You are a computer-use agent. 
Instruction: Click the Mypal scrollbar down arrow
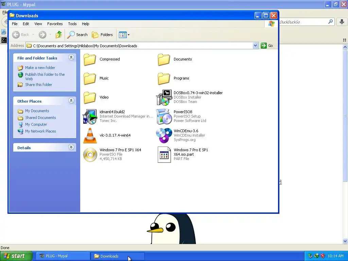tap(345, 241)
